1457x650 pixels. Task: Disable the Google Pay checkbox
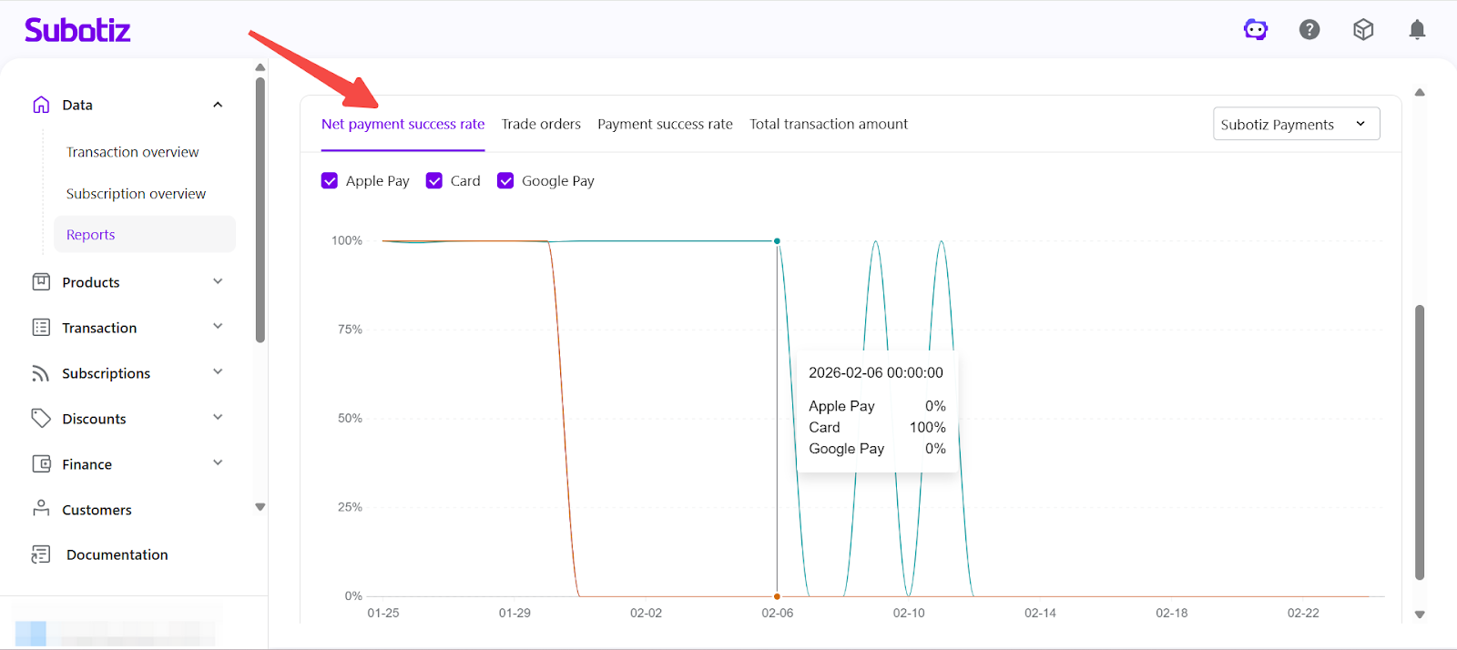(x=505, y=181)
